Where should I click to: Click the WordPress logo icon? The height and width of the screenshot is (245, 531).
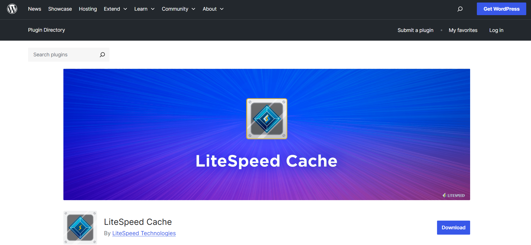(12, 9)
